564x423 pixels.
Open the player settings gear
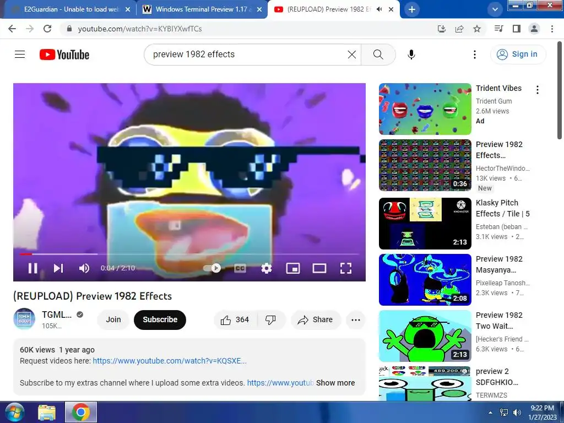(x=266, y=268)
